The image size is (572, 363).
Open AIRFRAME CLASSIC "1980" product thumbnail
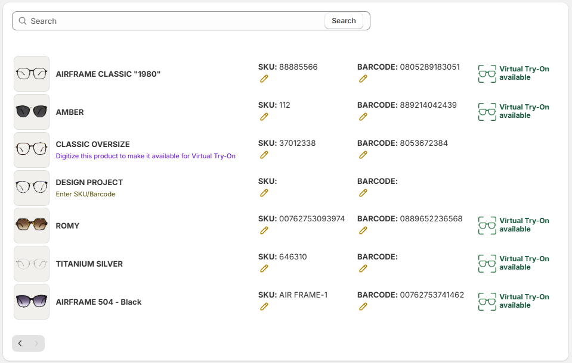pos(32,74)
